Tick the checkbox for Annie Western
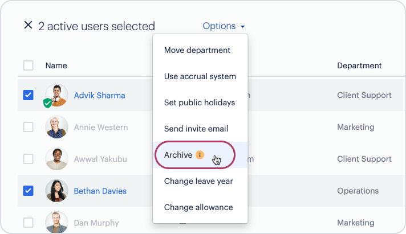 click(28, 127)
